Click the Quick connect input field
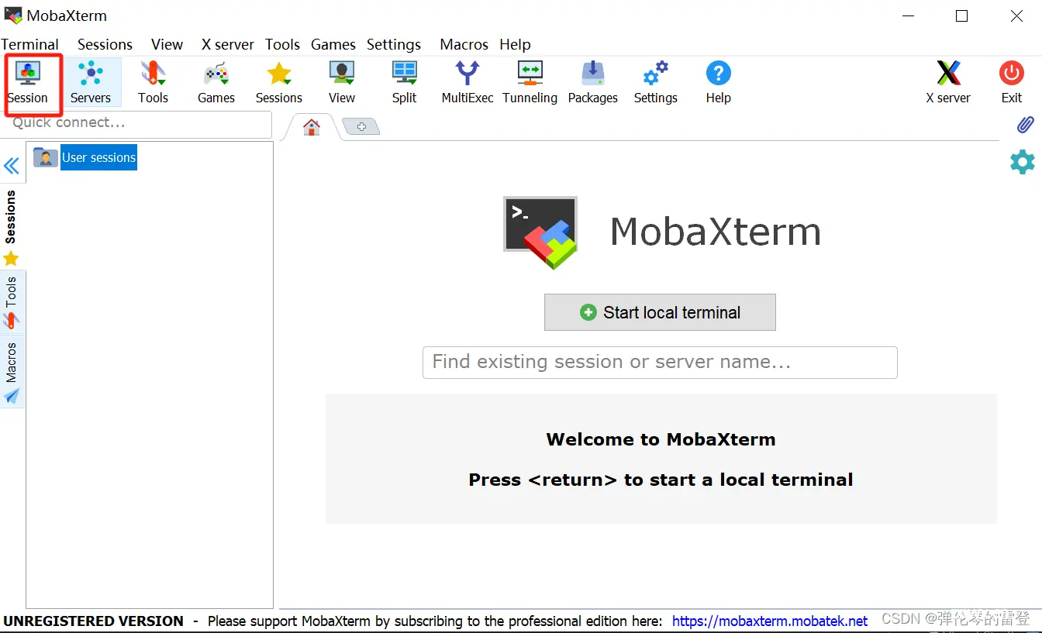Image resolution: width=1042 pixels, height=633 pixels. pos(136,123)
